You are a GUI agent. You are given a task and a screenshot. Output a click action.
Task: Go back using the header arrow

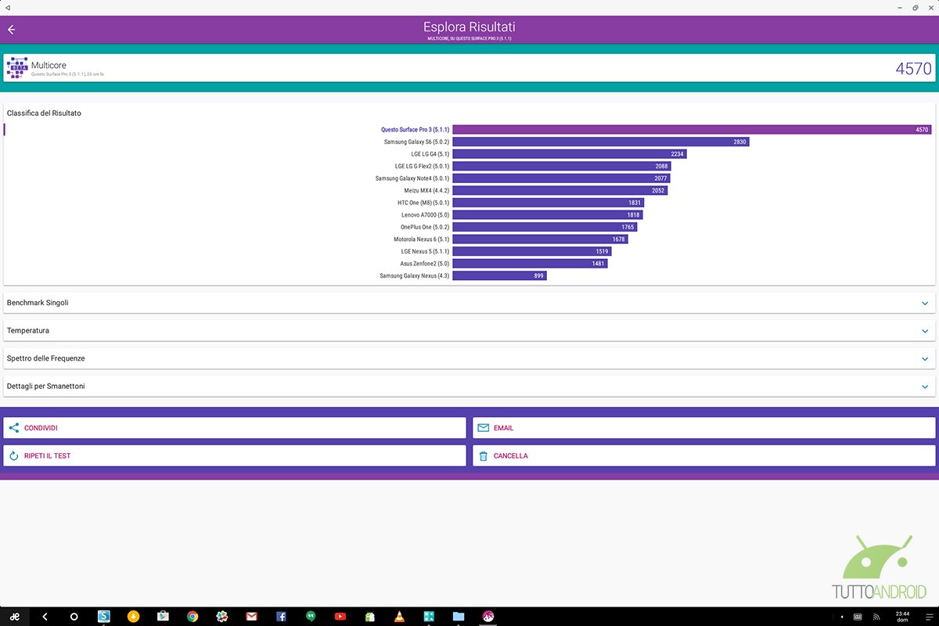point(11,30)
